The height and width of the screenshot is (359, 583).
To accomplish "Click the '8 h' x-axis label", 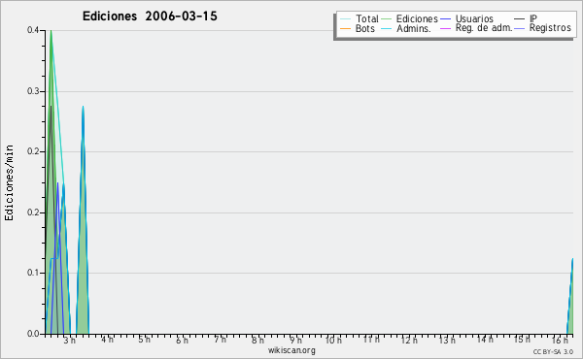I will click(x=257, y=340).
